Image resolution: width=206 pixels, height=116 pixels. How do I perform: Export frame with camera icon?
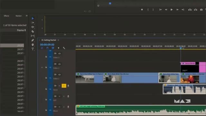[x=201, y=10]
